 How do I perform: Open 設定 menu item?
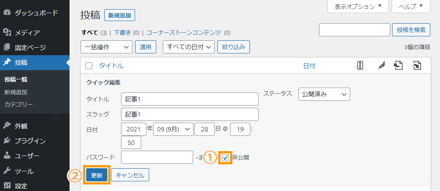click(21, 186)
